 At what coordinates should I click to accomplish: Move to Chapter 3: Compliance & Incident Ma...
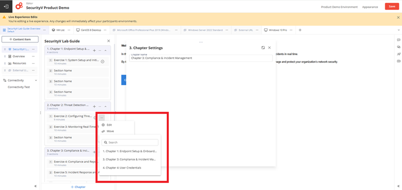pyautogui.click(x=130, y=159)
